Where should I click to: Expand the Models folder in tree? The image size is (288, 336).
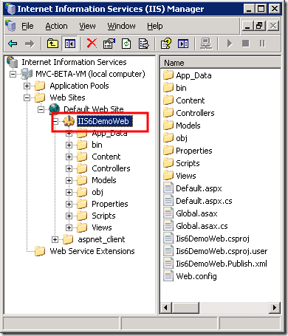click(69, 180)
